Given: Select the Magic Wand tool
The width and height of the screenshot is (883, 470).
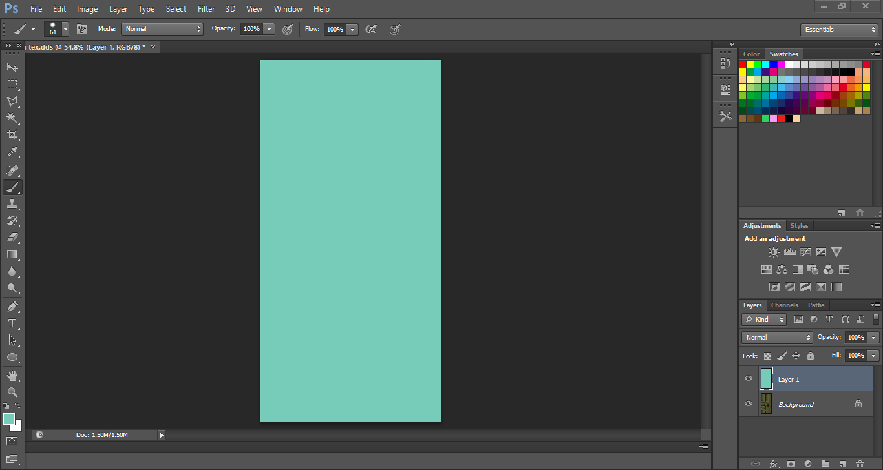Looking at the screenshot, I should pyautogui.click(x=12, y=118).
